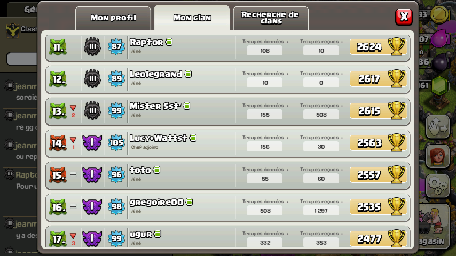Image resolution: width=456 pixels, height=256 pixels.
Task: Close the clan window with red X
Action: [x=404, y=17]
